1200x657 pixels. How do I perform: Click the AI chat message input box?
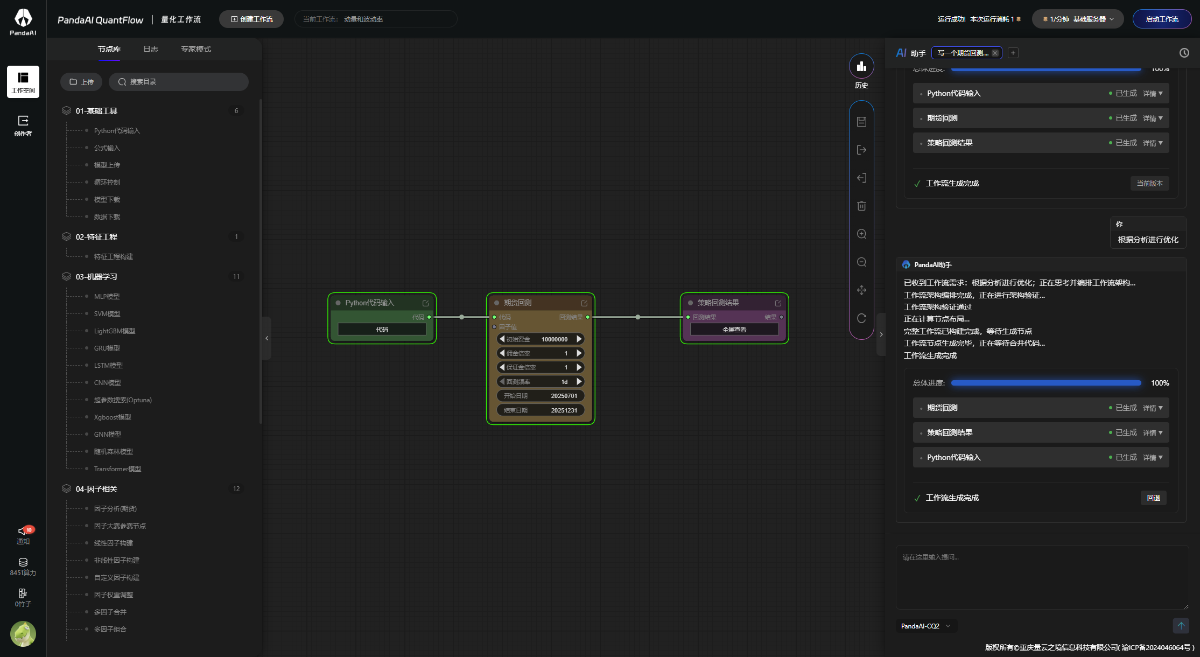[x=1042, y=577]
